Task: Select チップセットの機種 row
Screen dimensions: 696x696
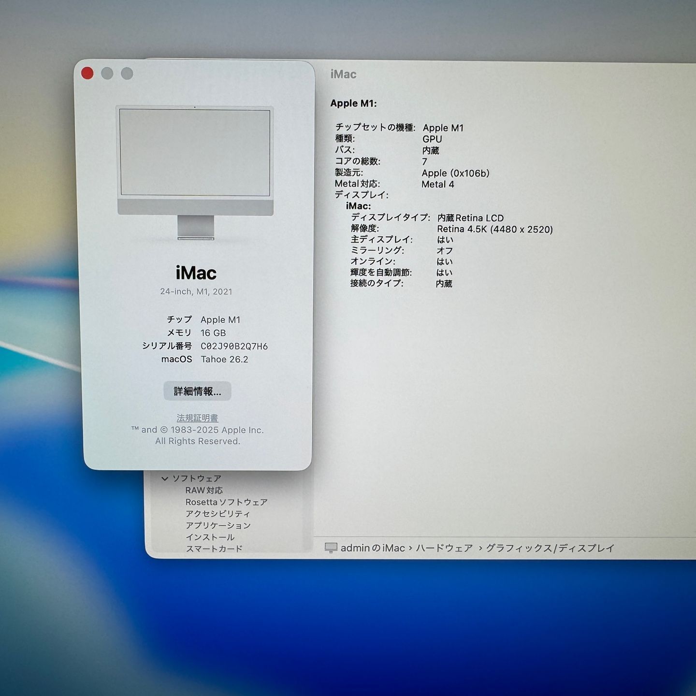Action: 400,128
